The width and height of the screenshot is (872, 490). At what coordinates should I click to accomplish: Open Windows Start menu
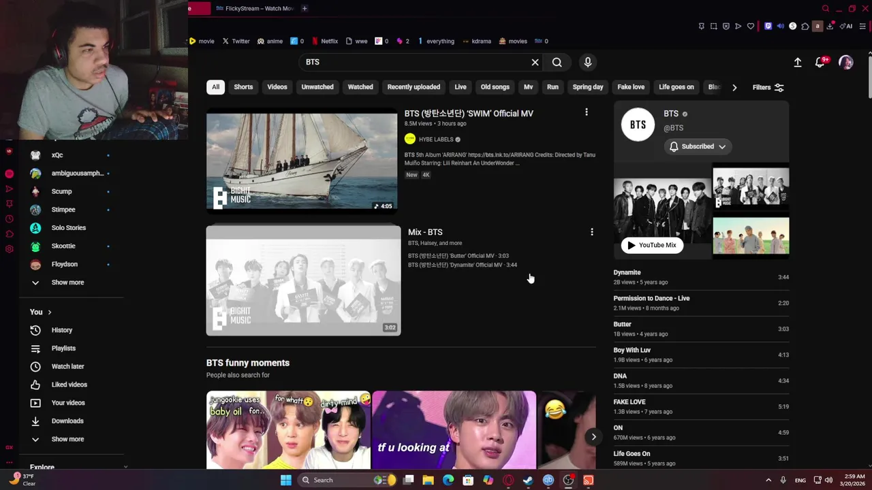(286, 480)
